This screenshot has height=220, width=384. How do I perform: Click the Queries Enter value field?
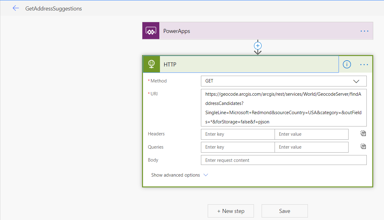311,147
